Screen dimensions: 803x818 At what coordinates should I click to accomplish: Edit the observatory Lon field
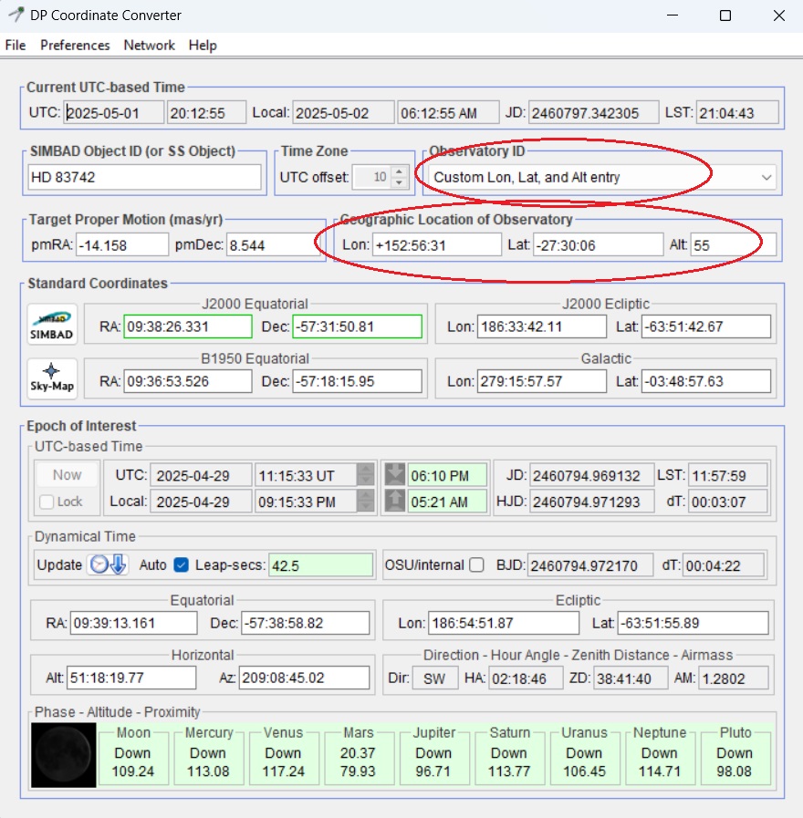436,245
